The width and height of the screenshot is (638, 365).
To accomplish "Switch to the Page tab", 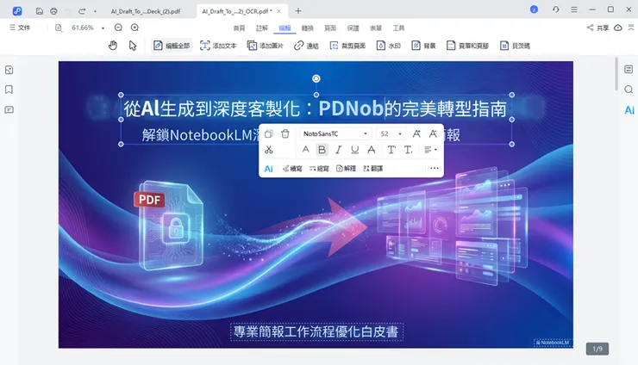I will 330,28.
